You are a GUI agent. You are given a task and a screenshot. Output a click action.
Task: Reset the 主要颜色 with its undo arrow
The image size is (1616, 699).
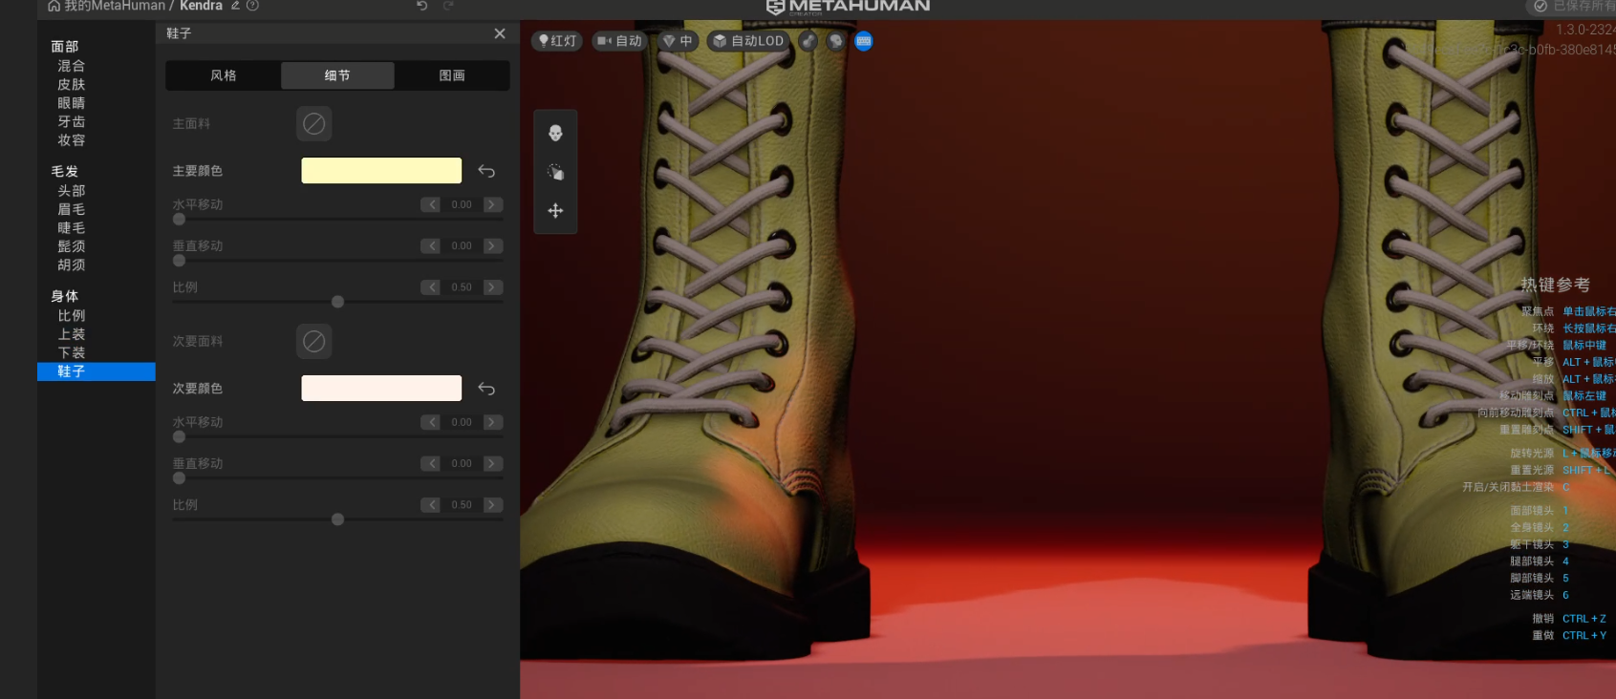coord(486,171)
